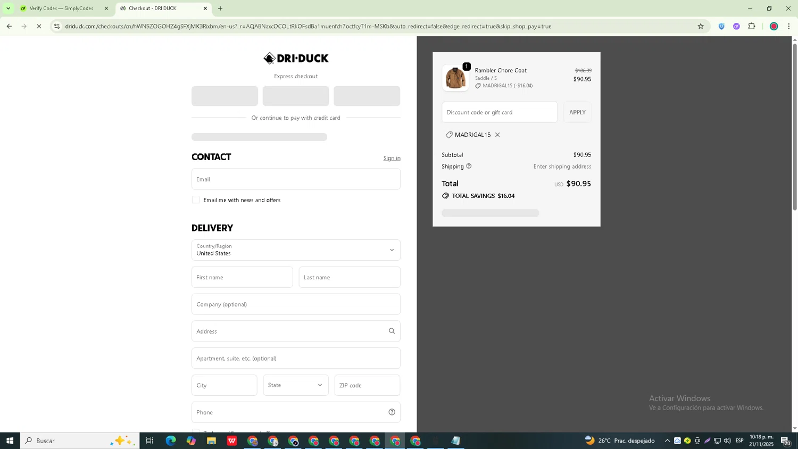
Task: Open the tab search dropdown
Action: [x=8, y=9]
